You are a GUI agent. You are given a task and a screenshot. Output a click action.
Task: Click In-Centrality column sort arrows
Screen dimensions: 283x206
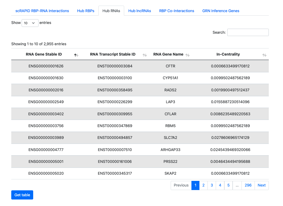point(264,55)
